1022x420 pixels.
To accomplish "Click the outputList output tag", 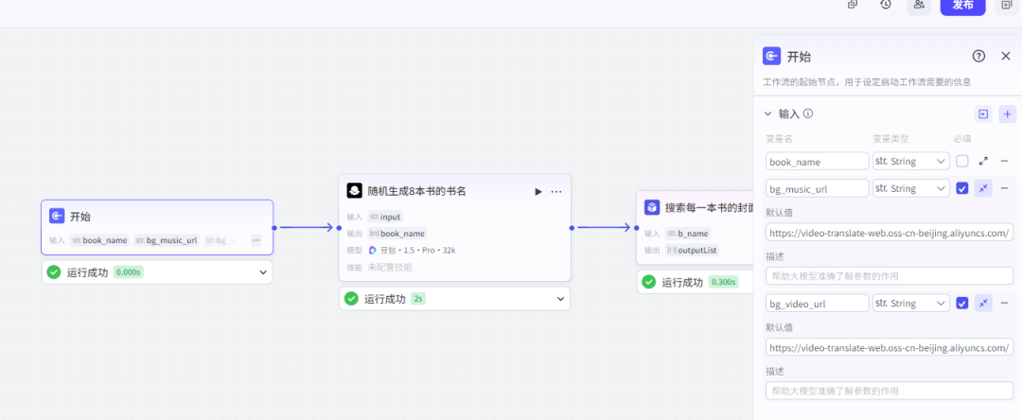I will point(692,250).
